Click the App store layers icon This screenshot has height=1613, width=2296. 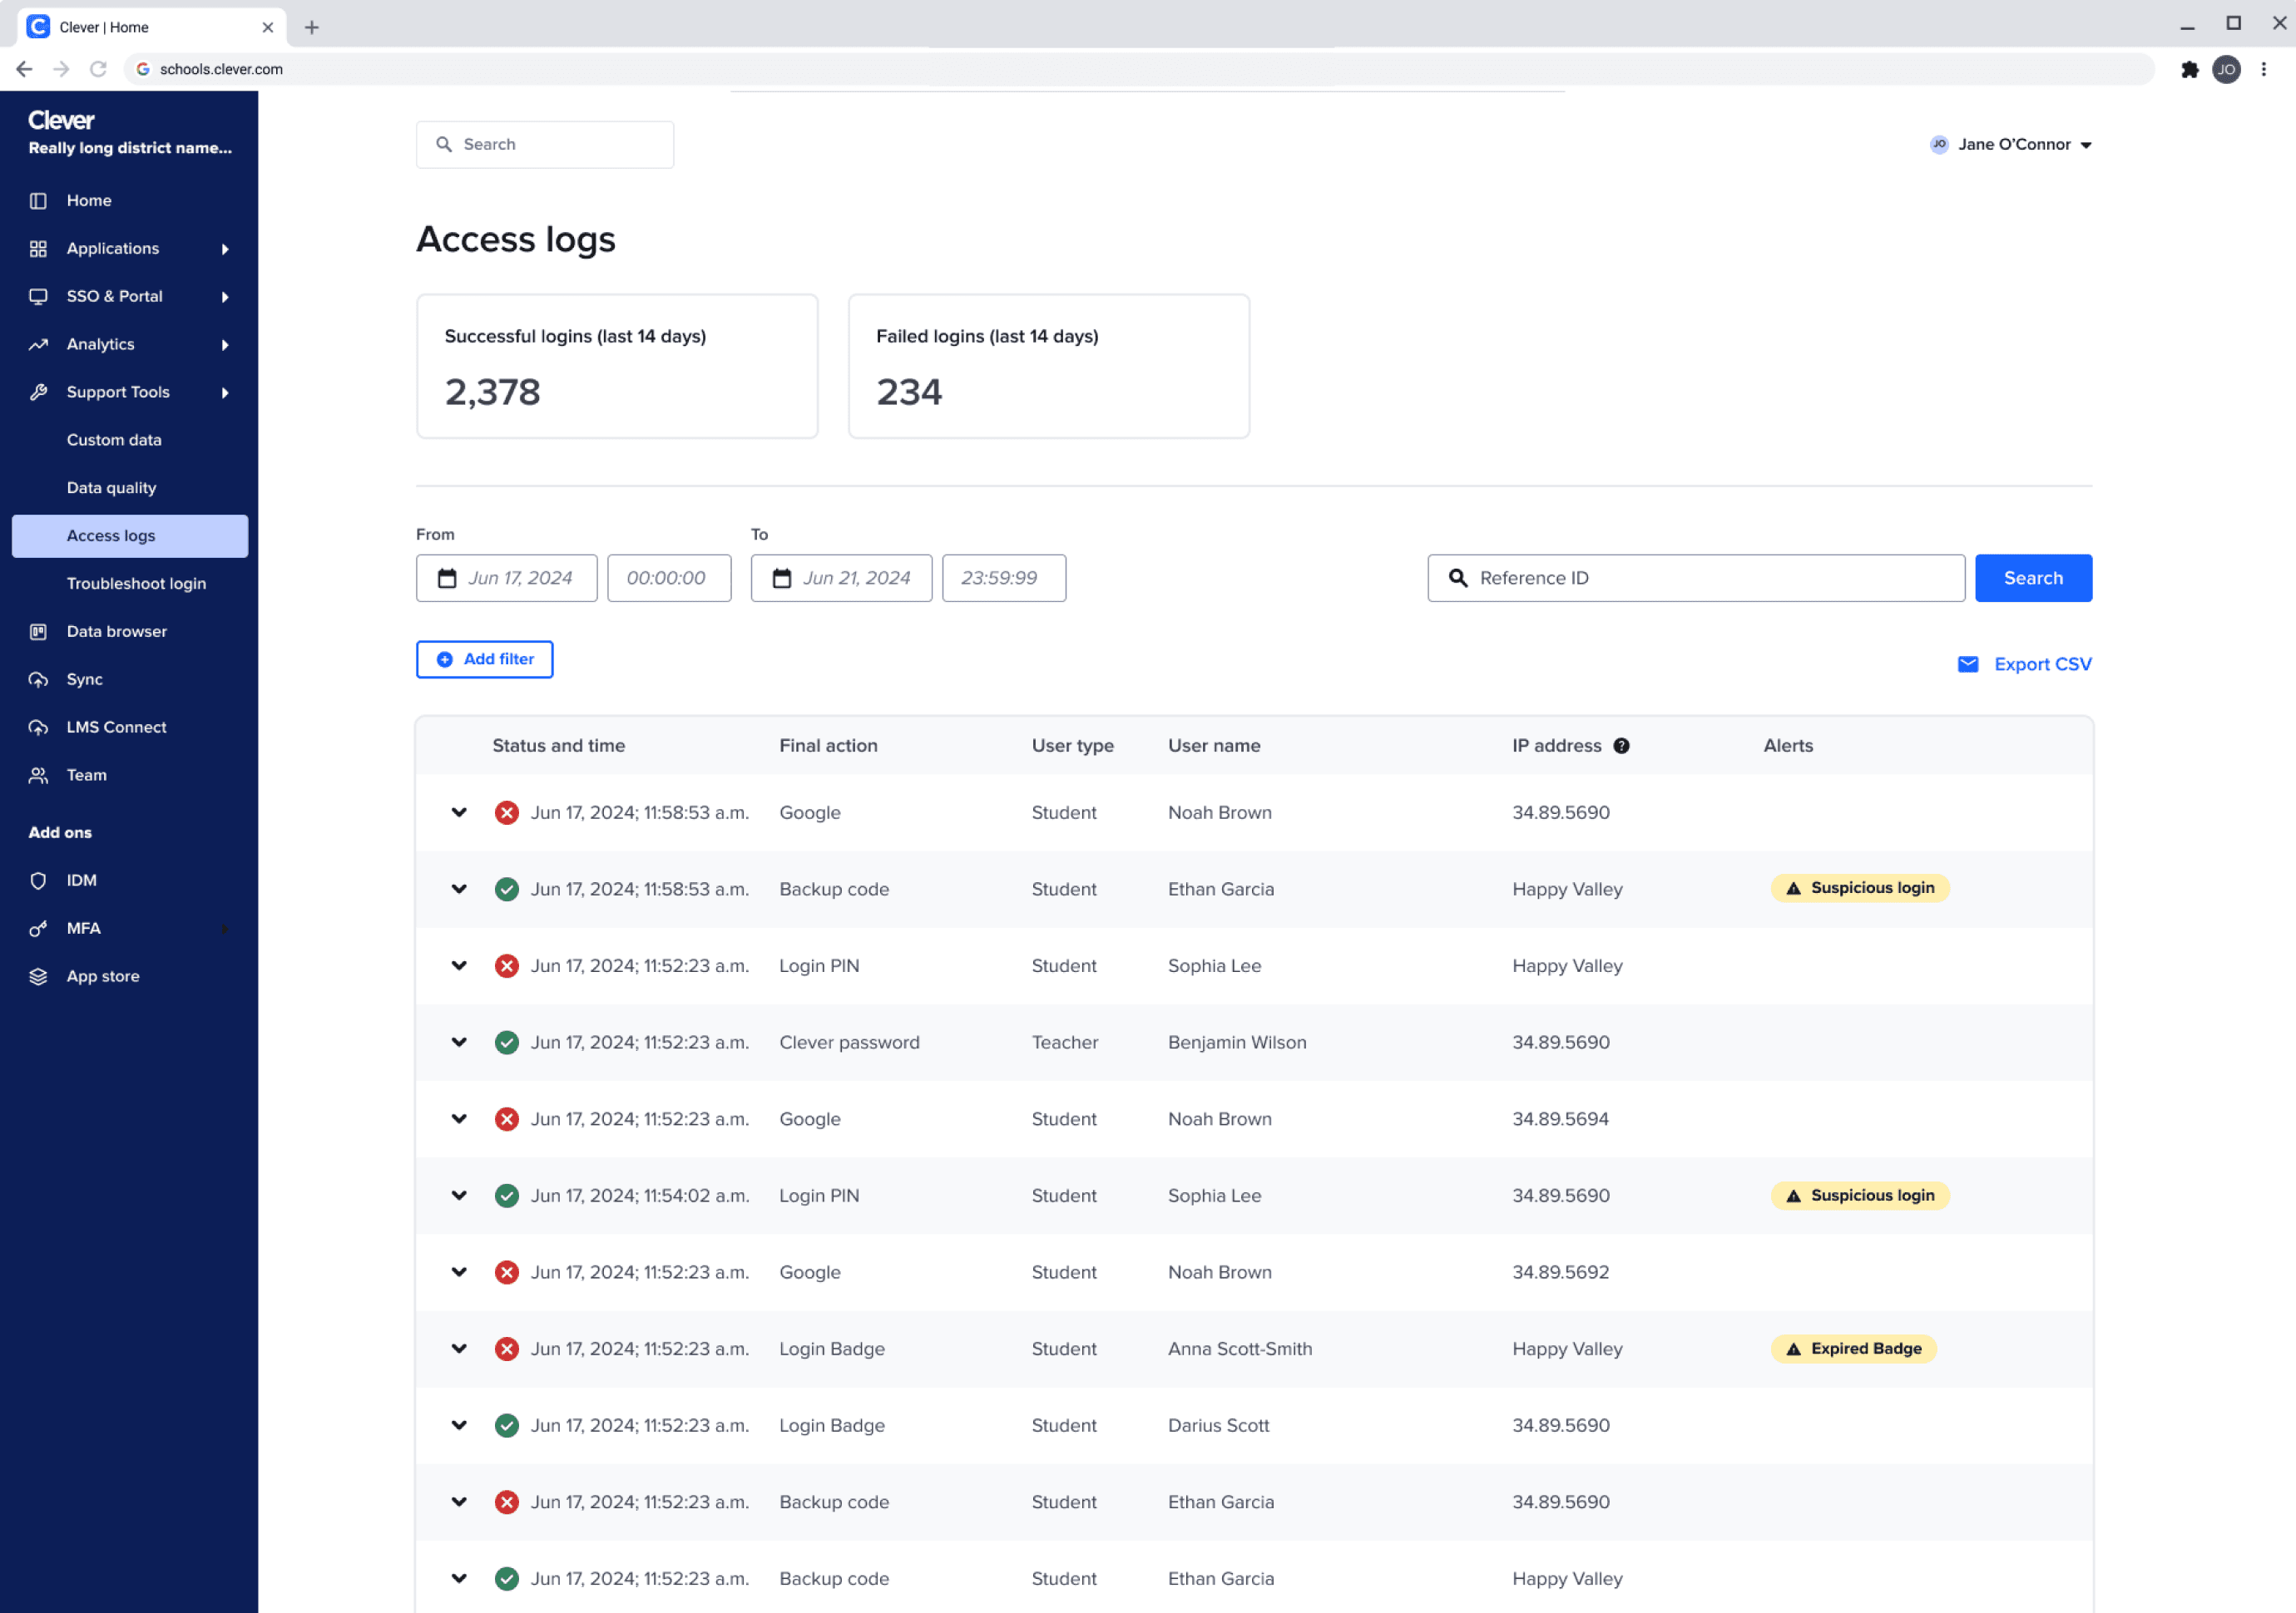coord(38,976)
